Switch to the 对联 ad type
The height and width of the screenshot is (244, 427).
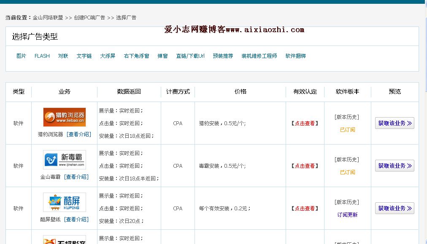coord(63,56)
